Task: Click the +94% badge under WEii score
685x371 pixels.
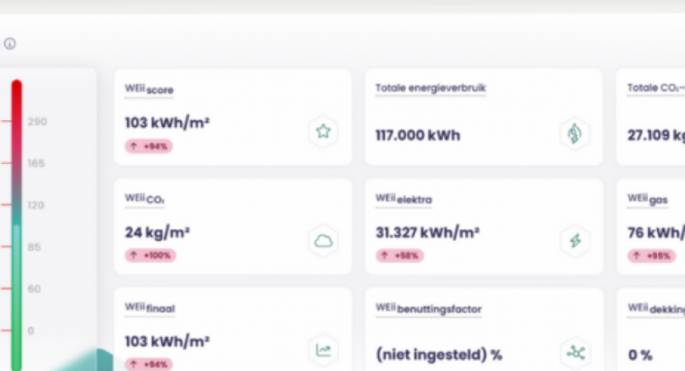Action: coord(149,147)
